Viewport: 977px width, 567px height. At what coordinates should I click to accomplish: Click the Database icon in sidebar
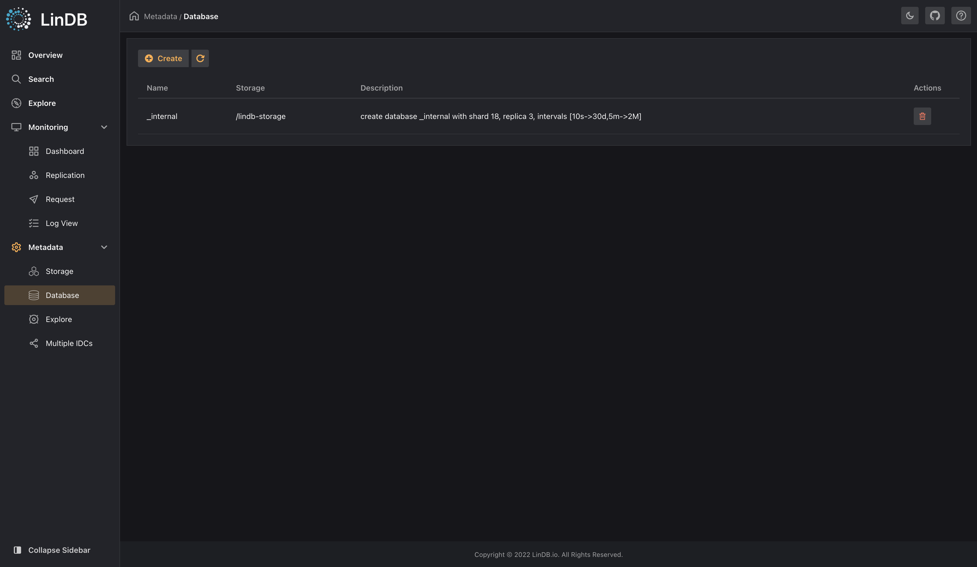[33, 295]
